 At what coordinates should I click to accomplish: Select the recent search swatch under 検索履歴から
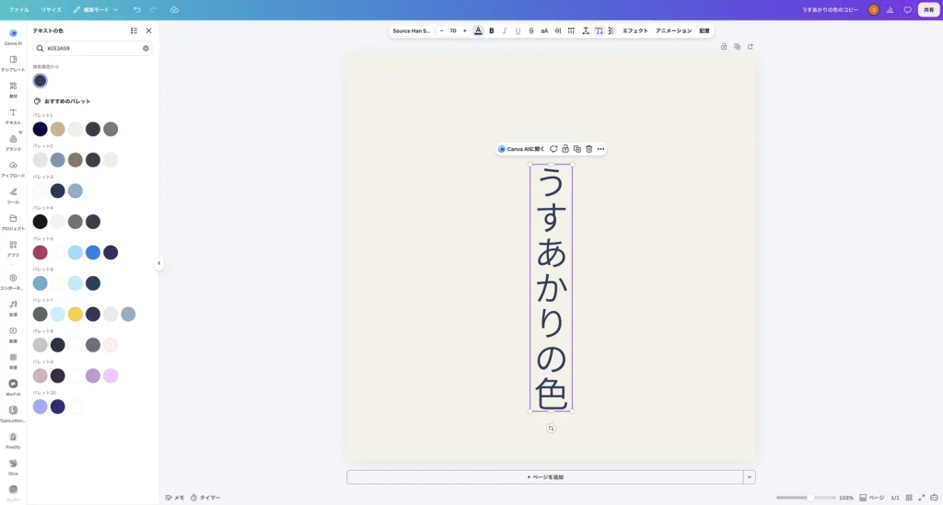[41, 81]
